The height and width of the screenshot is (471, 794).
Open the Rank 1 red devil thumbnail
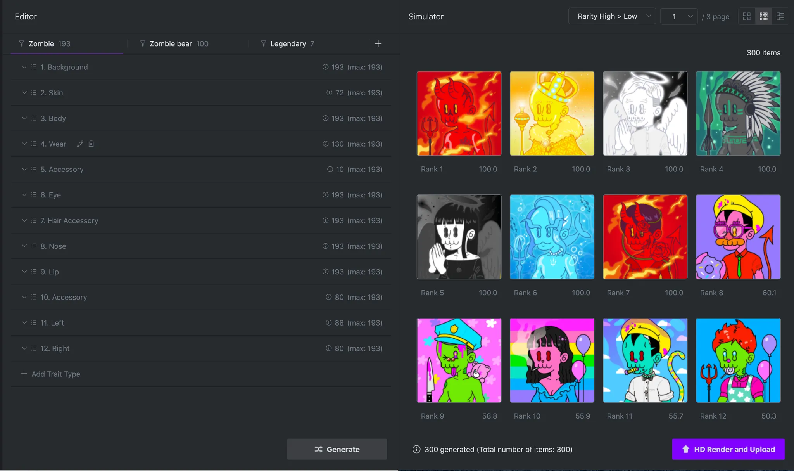pyautogui.click(x=459, y=113)
